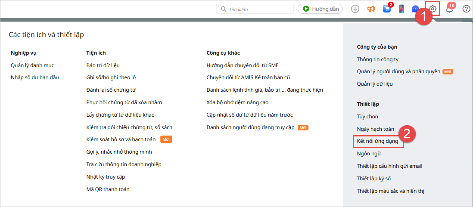
Task: Click the megaphone announcements icon
Action: [x=371, y=9]
